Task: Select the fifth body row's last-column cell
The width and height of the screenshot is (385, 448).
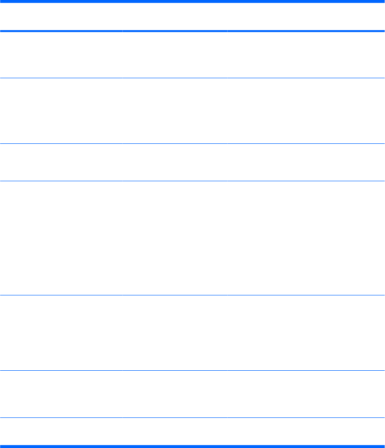Action: tap(305, 333)
